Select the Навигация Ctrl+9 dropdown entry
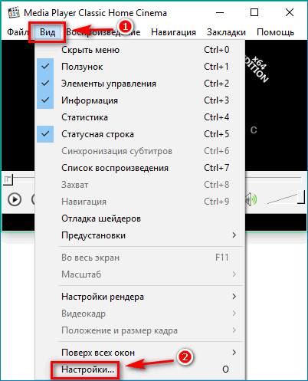The image size is (308, 381). pos(140,202)
